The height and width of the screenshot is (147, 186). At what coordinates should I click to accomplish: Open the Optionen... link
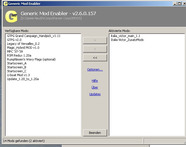point(95,69)
